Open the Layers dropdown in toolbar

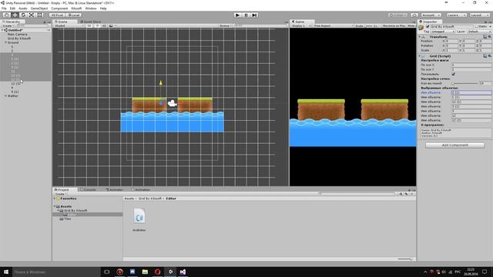point(456,15)
